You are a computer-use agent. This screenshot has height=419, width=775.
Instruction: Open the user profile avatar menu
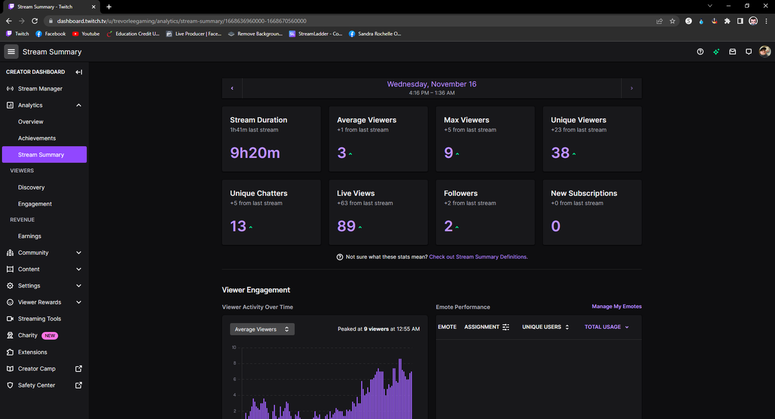(765, 52)
